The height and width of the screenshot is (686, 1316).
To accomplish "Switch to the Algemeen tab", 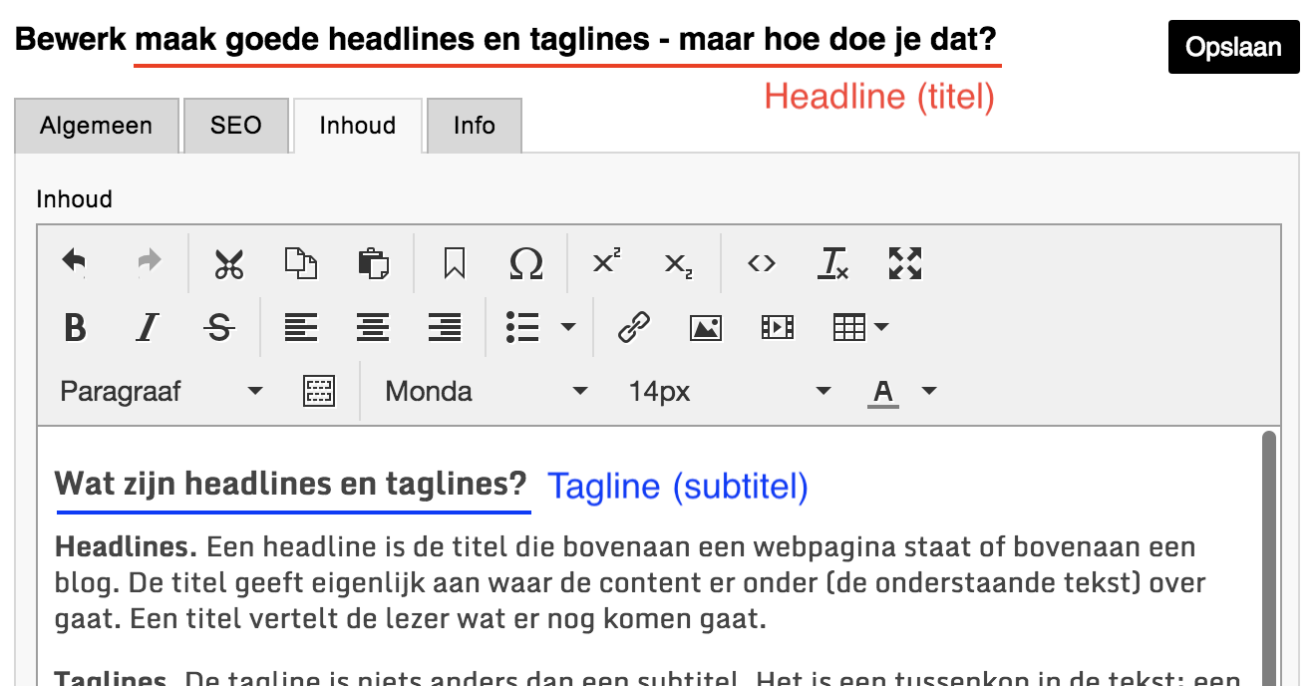I will 97,126.
